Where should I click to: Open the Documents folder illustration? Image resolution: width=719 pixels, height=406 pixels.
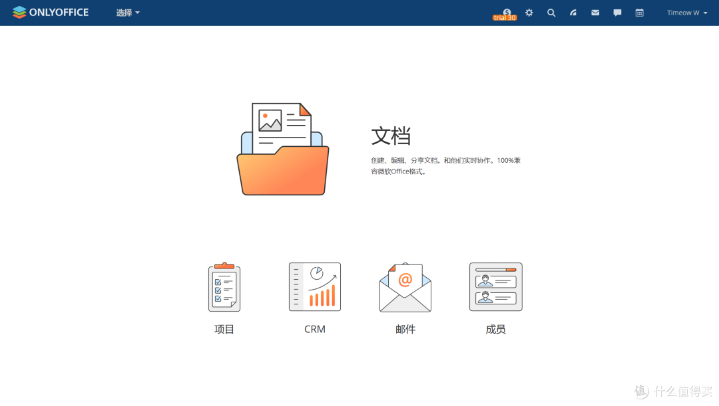click(282, 150)
